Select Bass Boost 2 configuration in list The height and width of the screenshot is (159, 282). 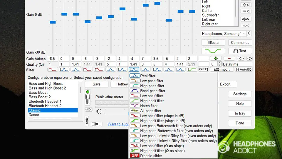tap(40, 97)
